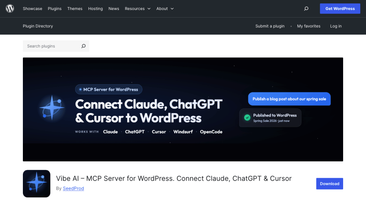Open the News menu item
Viewport: 366px width, 206px height.
coord(114,9)
